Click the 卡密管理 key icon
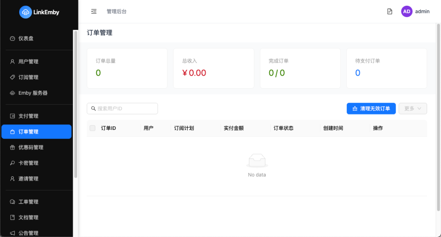 click(x=12, y=163)
